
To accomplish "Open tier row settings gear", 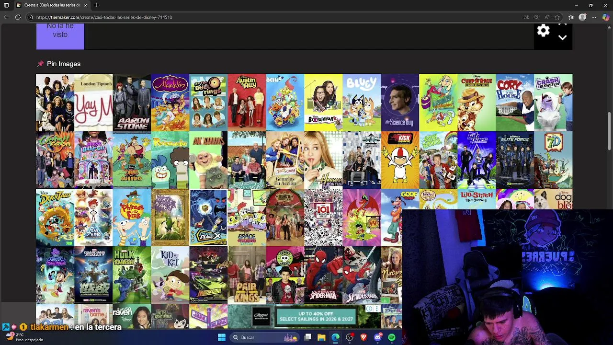I will [543, 31].
